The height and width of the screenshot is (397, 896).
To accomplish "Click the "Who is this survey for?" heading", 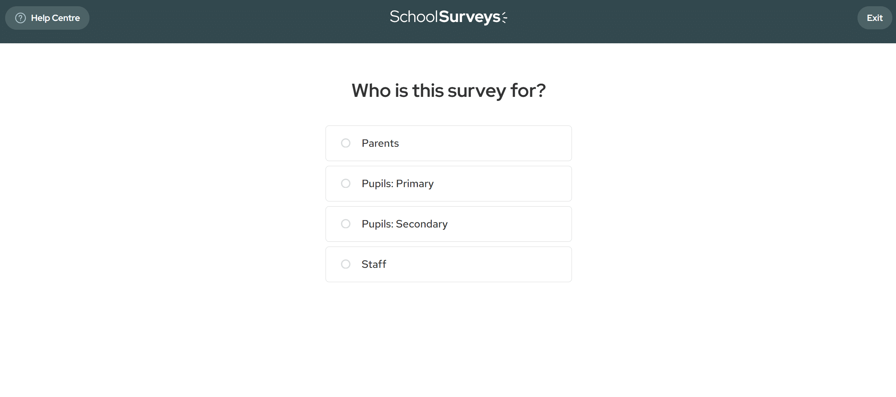I will coord(448,90).
